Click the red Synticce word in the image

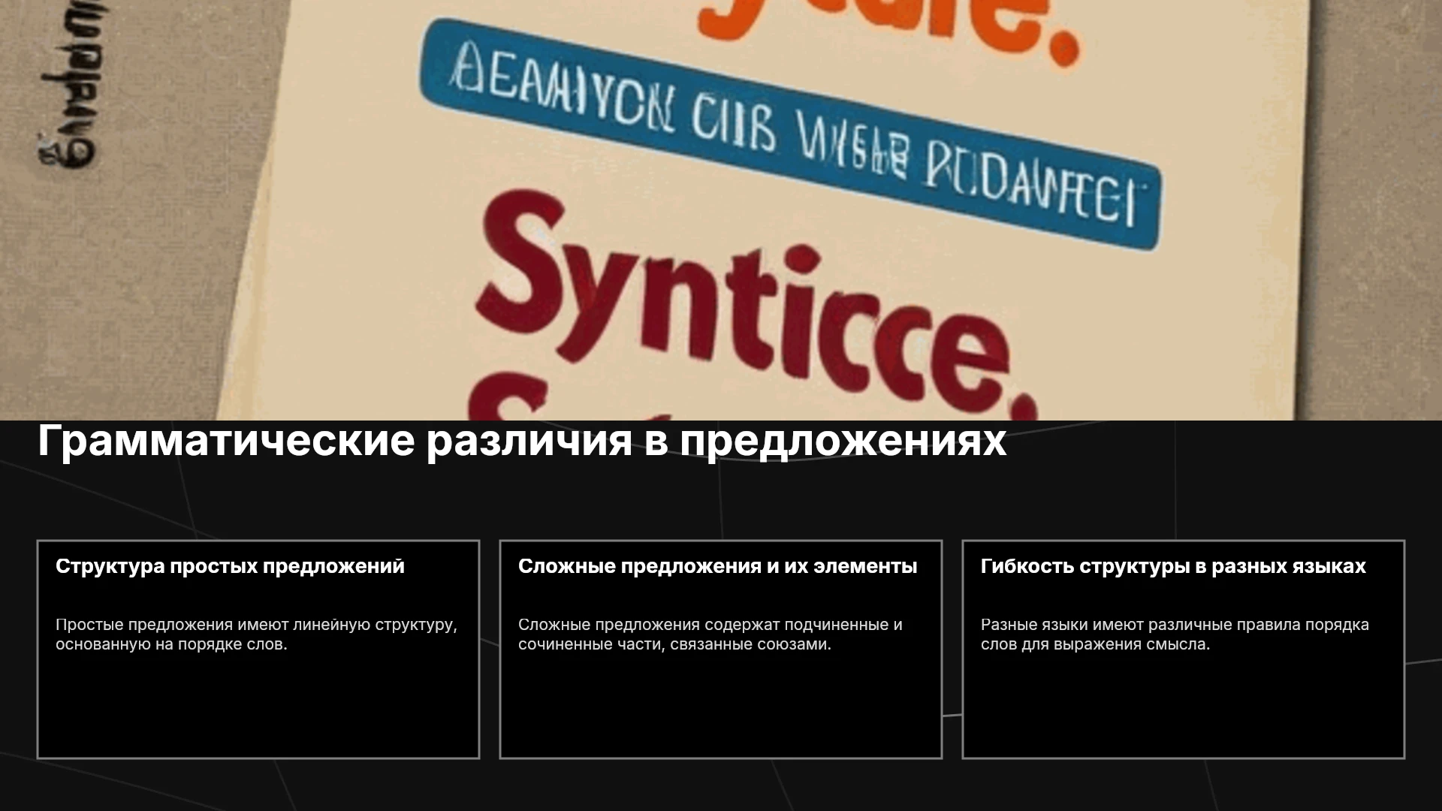tap(744, 300)
